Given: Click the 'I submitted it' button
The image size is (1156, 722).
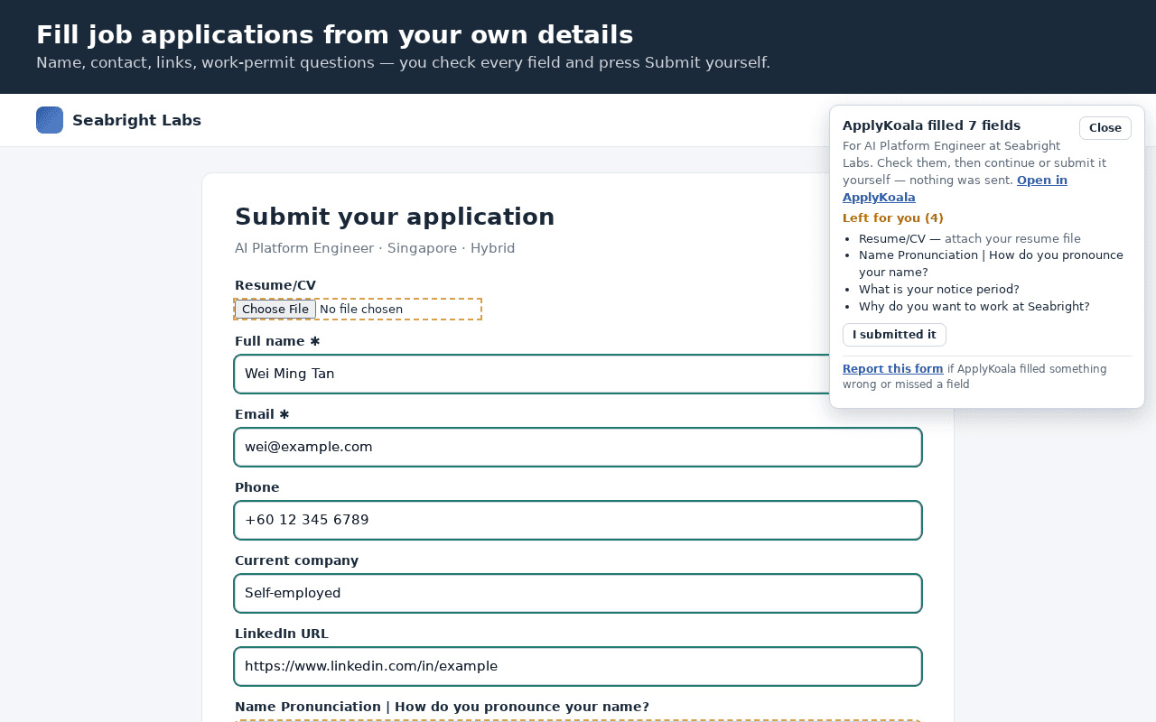Looking at the screenshot, I should click(x=894, y=335).
